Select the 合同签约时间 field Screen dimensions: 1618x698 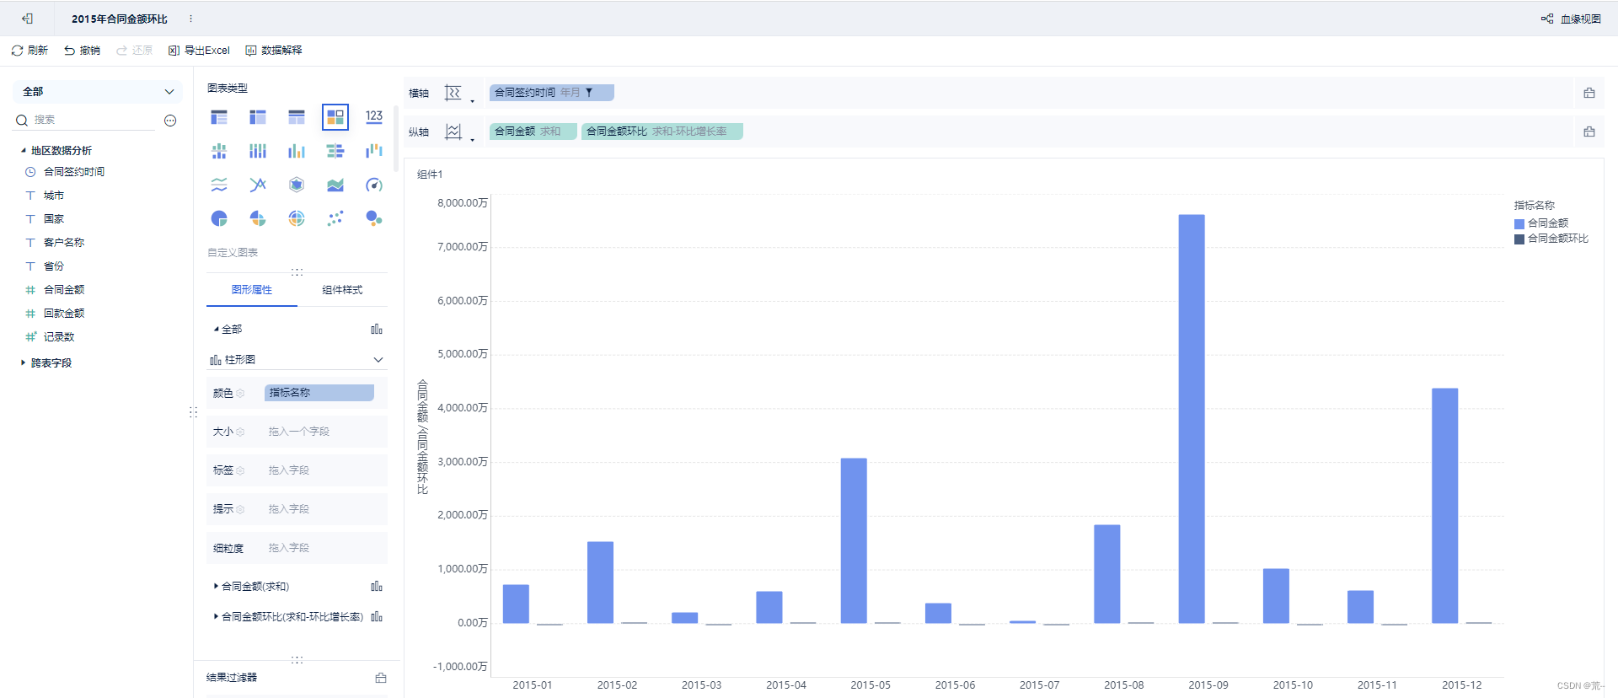coord(74,172)
